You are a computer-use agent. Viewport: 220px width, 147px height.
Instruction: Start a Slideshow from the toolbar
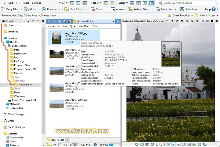pyautogui.click(x=189, y=9)
